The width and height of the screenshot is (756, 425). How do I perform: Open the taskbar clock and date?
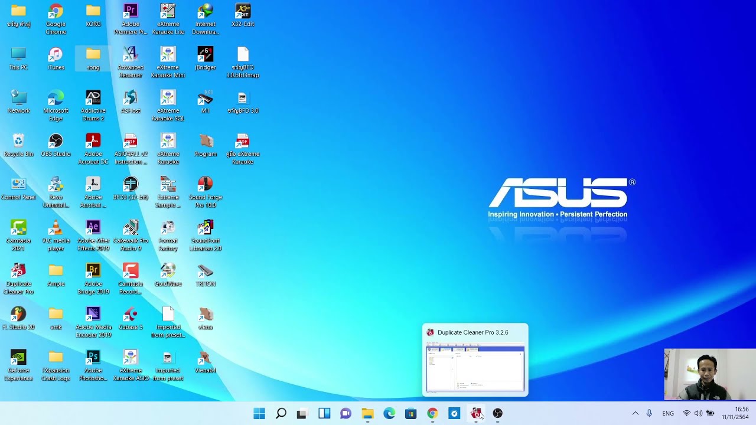pos(735,413)
